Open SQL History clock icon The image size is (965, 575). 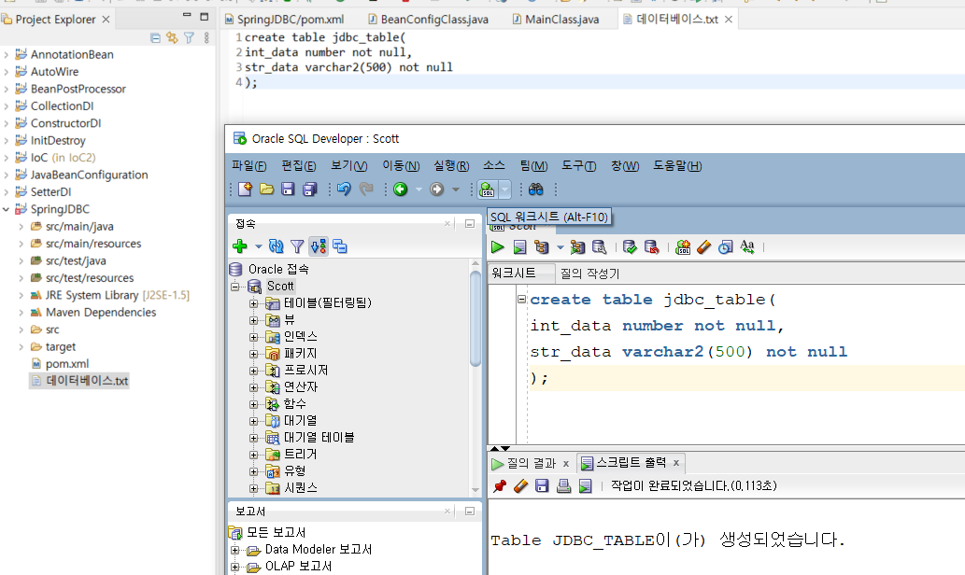[x=726, y=247]
